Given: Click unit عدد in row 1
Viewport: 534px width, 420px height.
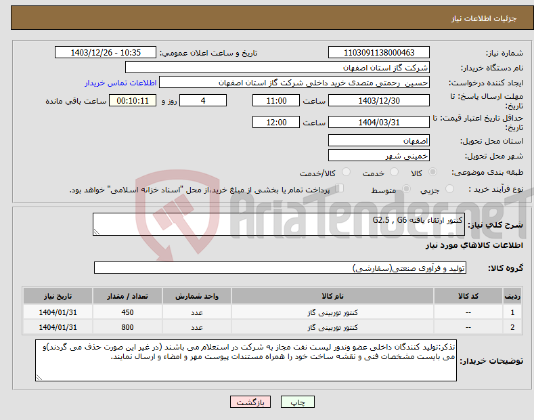Looking at the screenshot, I should tap(197, 312).
